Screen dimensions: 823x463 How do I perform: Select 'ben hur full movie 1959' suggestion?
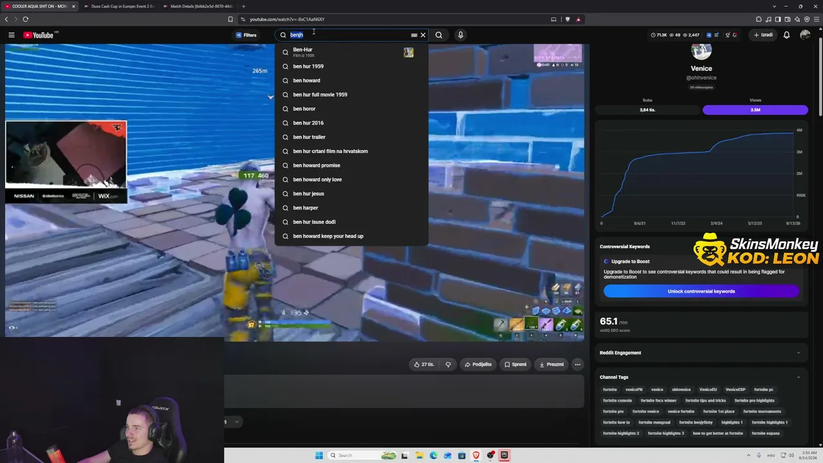coord(351,95)
